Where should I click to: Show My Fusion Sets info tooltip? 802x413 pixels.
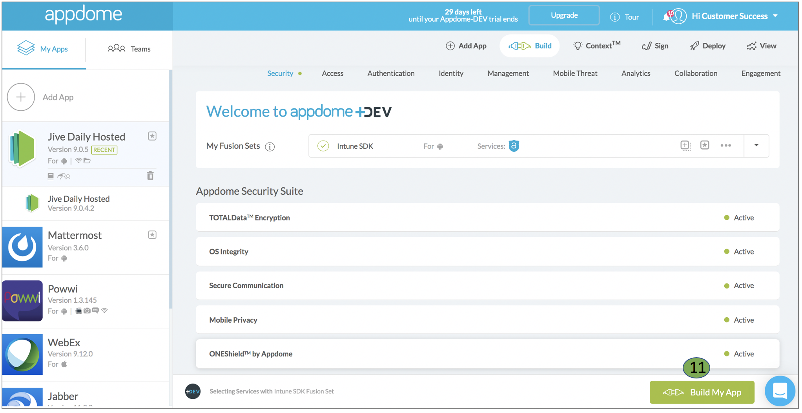pos(270,147)
